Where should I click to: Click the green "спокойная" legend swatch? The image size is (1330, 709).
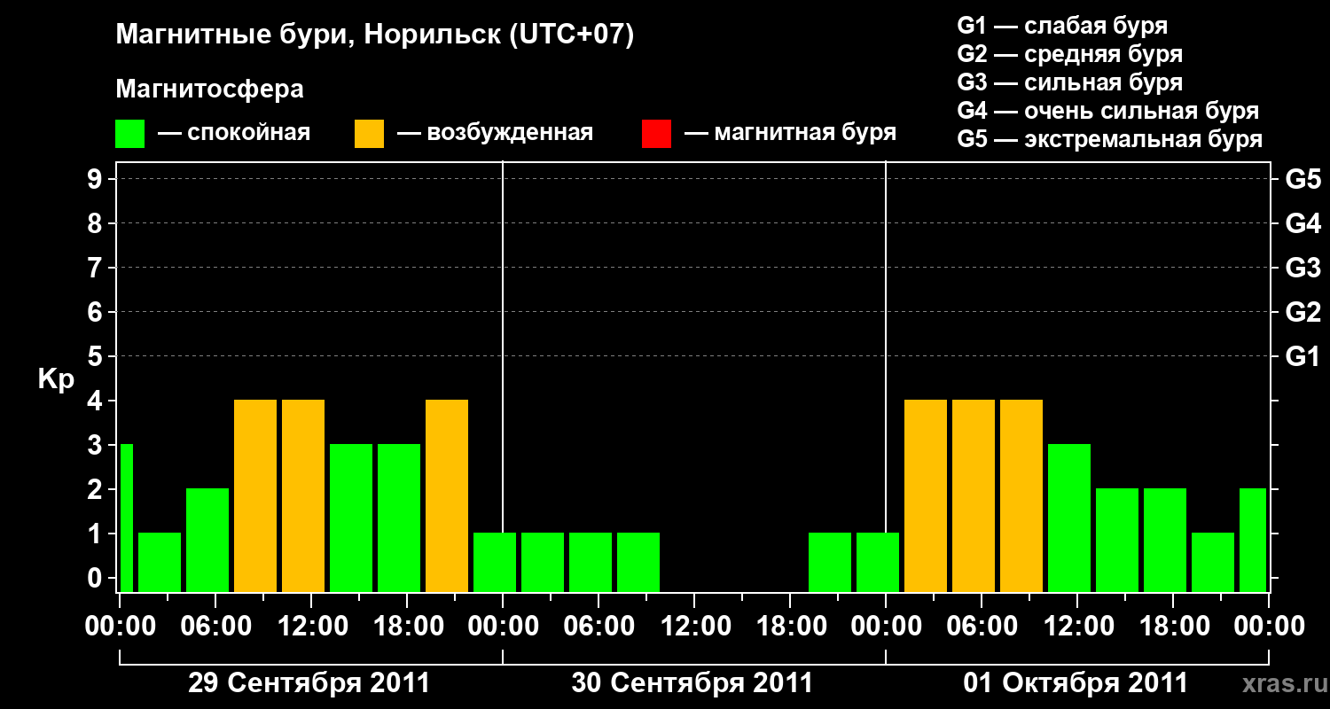(x=129, y=134)
